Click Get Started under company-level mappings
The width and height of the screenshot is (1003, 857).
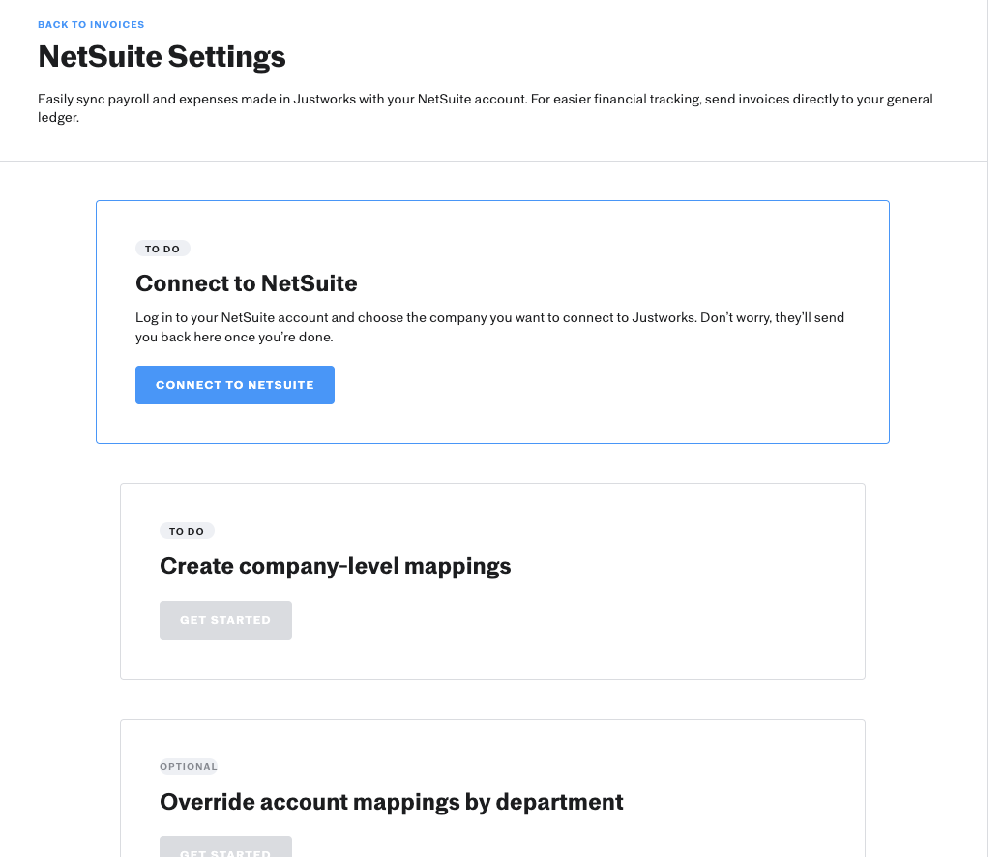click(225, 620)
